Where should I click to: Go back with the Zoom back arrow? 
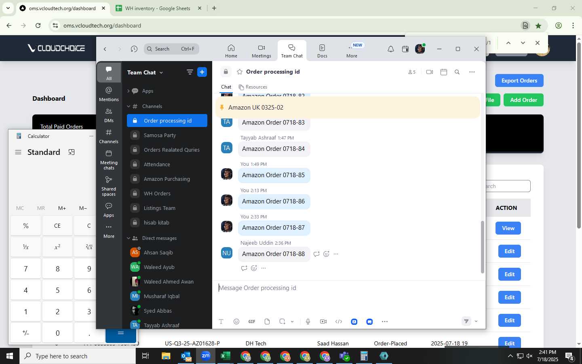pos(105,49)
